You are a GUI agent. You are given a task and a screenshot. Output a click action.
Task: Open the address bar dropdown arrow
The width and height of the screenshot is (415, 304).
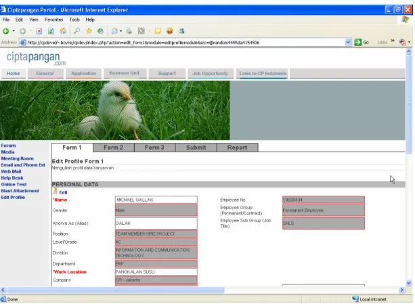click(348, 42)
